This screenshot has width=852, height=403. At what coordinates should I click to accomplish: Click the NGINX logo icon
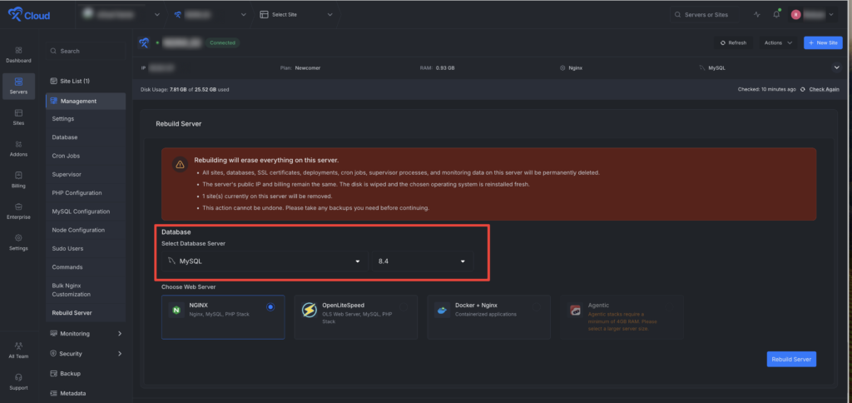[x=176, y=310]
